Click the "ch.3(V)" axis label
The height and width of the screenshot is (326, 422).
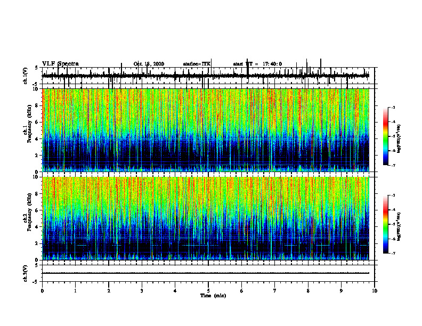click(26, 274)
